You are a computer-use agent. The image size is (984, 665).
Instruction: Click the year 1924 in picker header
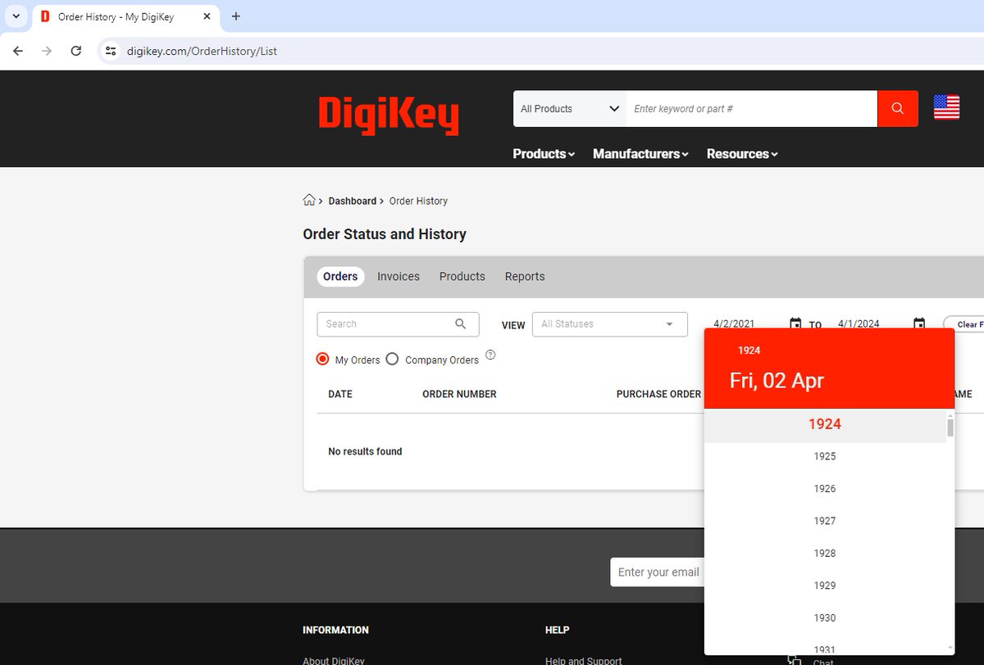point(749,351)
